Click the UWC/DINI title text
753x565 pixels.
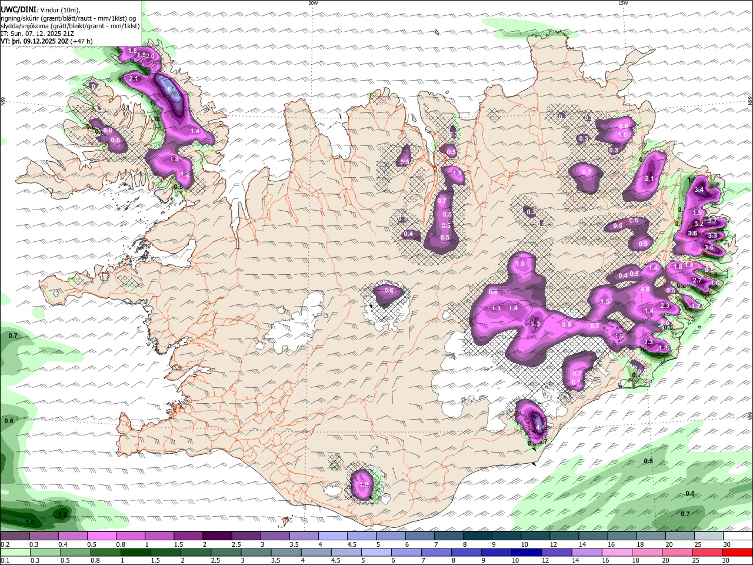18,9
